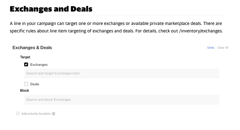Click the /inventory/exchanges reference text

[x=201, y=31]
